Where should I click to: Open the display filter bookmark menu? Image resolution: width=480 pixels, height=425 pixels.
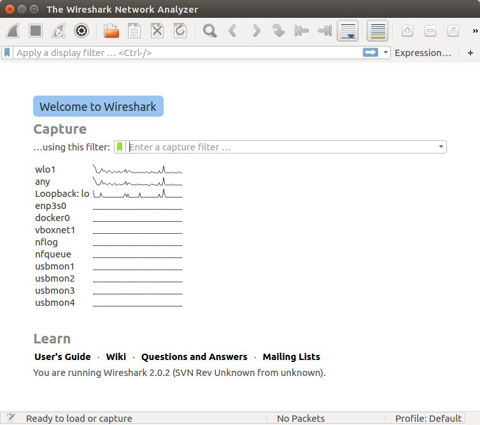(x=7, y=53)
